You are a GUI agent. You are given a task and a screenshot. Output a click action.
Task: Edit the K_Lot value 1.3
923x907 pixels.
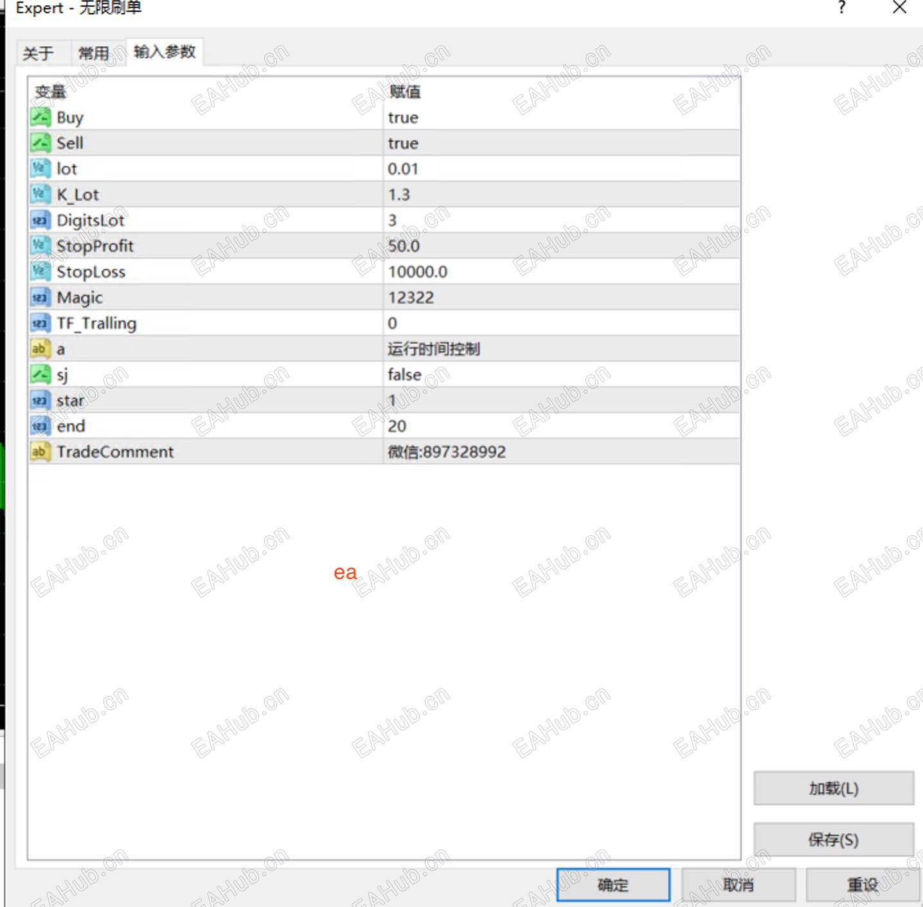pyautogui.click(x=399, y=194)
